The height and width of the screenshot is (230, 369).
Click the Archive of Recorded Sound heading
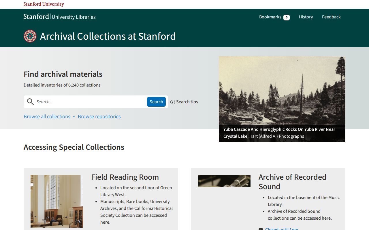pos(292,182)
